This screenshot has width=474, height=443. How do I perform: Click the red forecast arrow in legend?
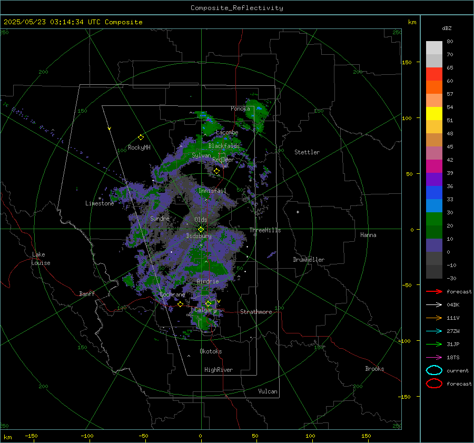click(434, 291)
